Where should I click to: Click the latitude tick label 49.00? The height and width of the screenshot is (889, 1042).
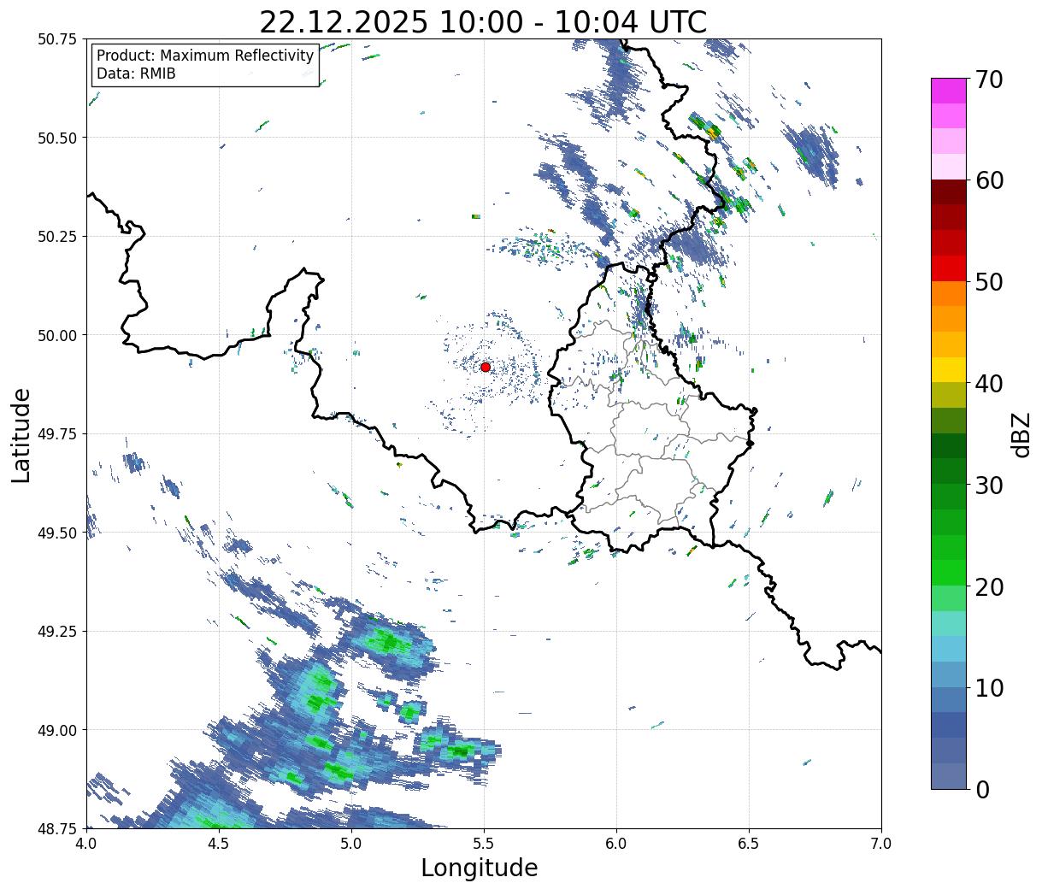(x=57, y=730)
